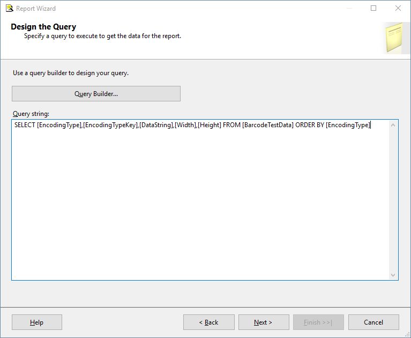Cancel the Report Wizard
Screen dimensions: 411x338
373,322
